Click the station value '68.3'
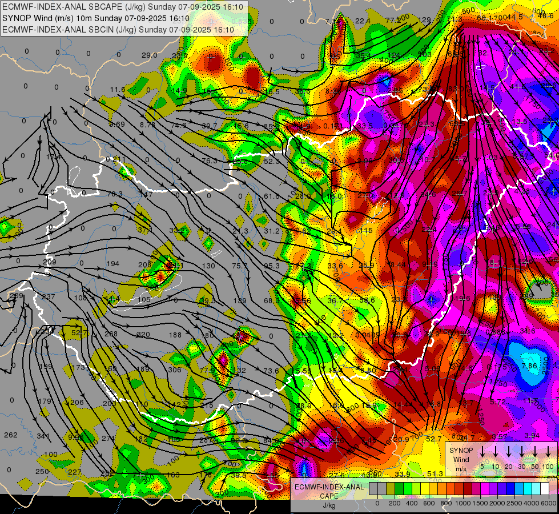The height and width of the screenshot is (514, 559). (x=272, y=301)
